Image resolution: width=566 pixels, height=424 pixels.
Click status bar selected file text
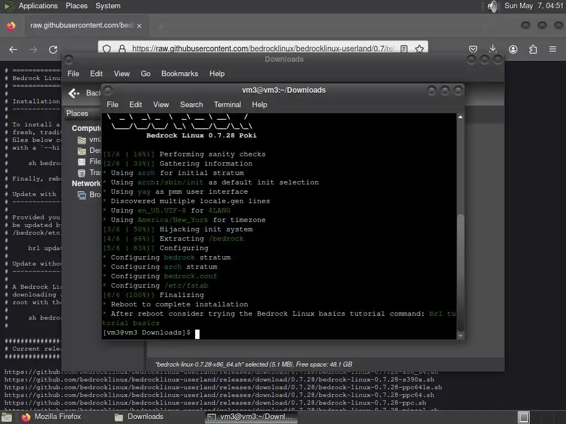pos(254,364)
